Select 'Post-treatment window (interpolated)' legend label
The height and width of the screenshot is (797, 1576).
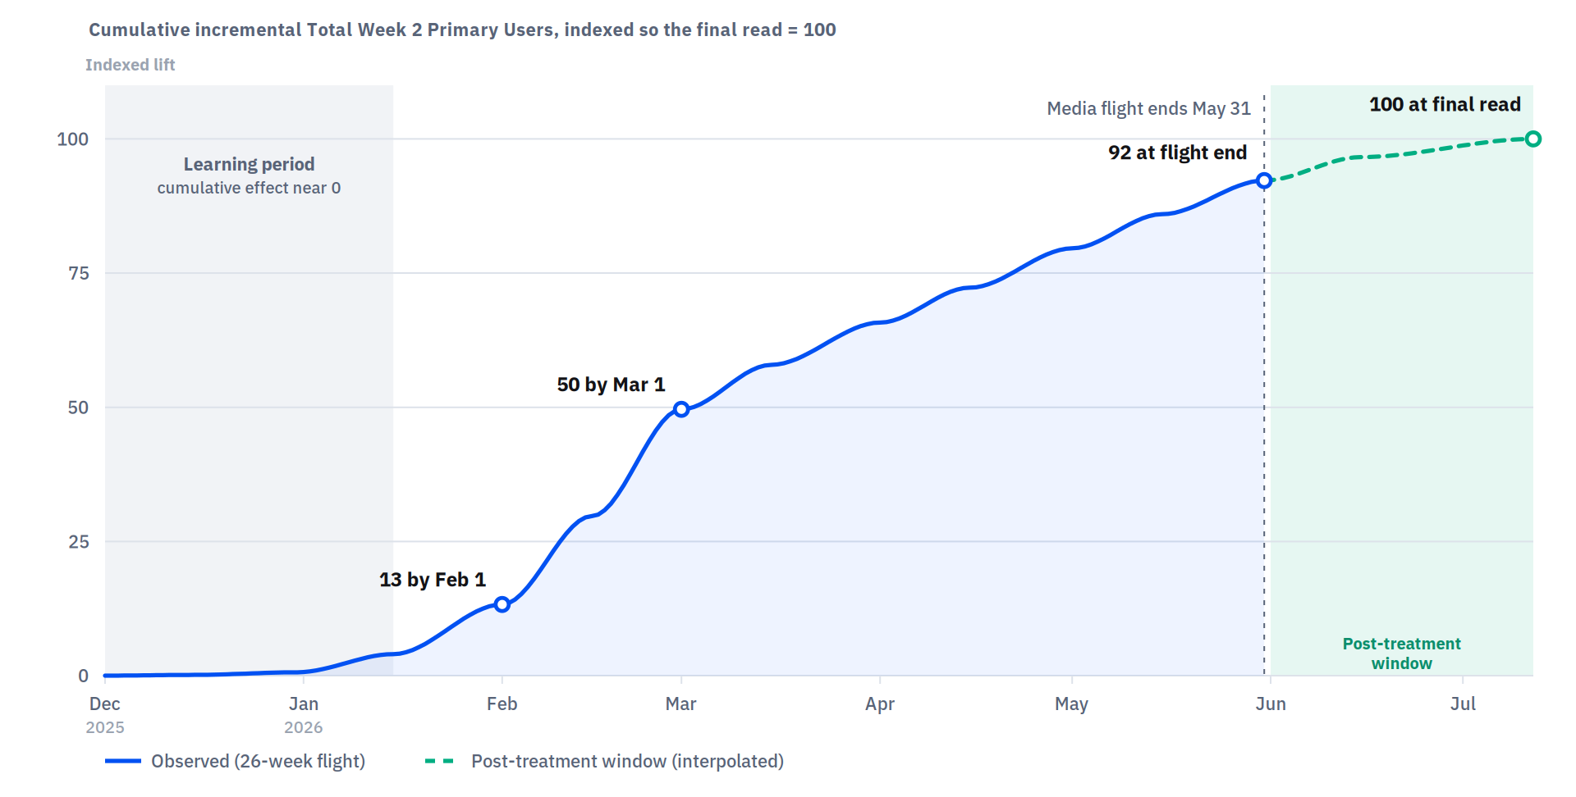pos(627,762)
